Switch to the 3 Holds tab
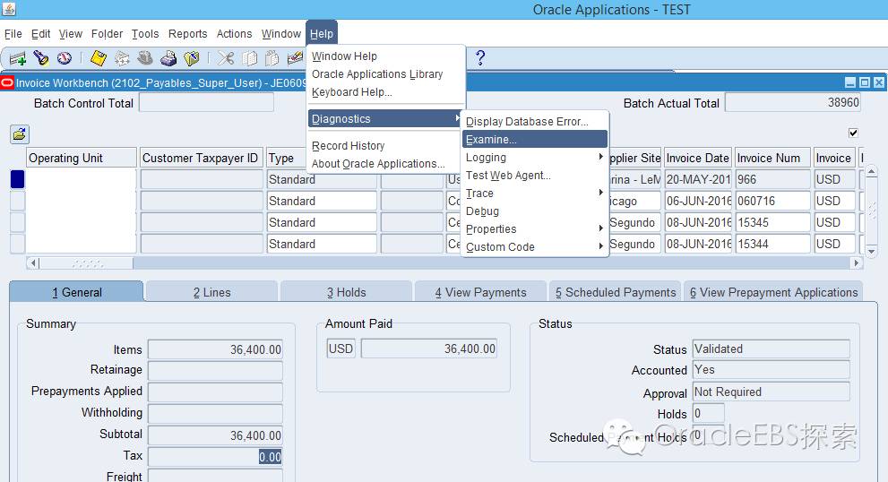This screenshot has width=888, height=482. tap(346, 292)
